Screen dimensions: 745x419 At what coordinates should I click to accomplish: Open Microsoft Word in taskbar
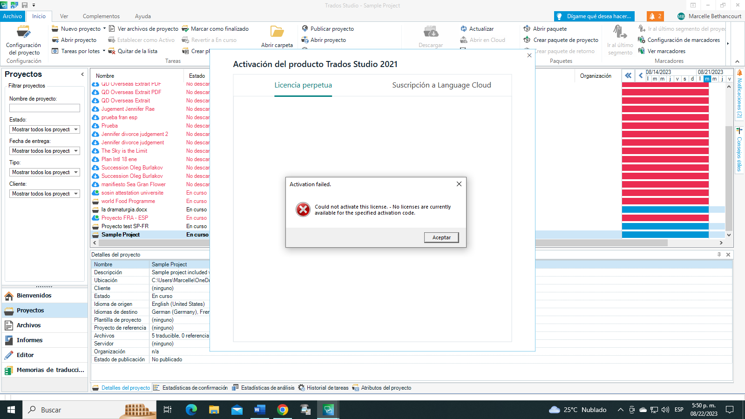coord(259,410)
